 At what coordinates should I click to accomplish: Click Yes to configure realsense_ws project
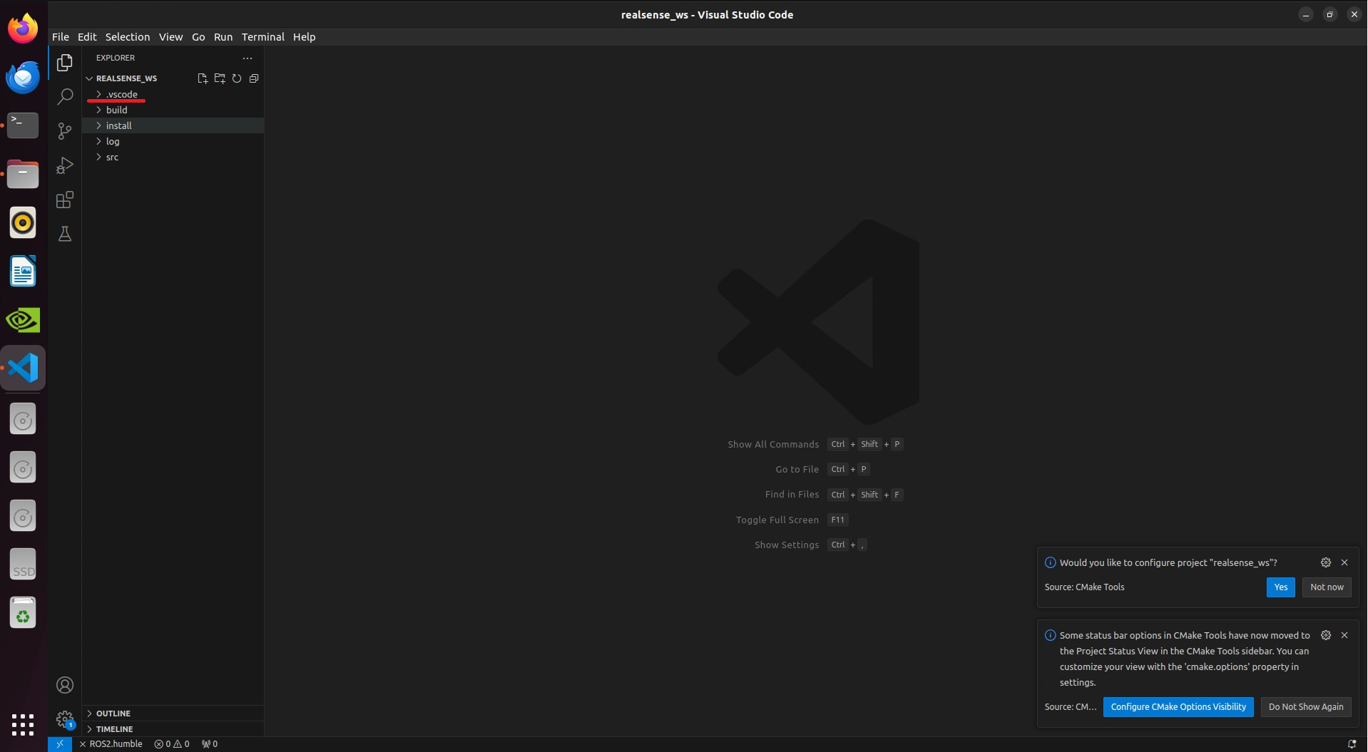[x=1281, y=587]
